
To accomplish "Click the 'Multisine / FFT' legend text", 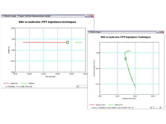I will tap(119, 105).
